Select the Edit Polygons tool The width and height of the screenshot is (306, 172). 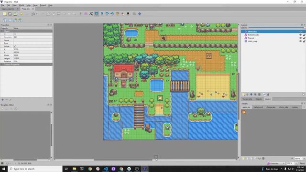[91, 14]
